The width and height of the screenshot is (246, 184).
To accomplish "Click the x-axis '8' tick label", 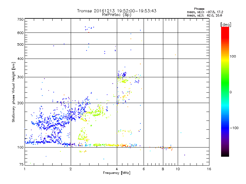I will pos(163,169).
